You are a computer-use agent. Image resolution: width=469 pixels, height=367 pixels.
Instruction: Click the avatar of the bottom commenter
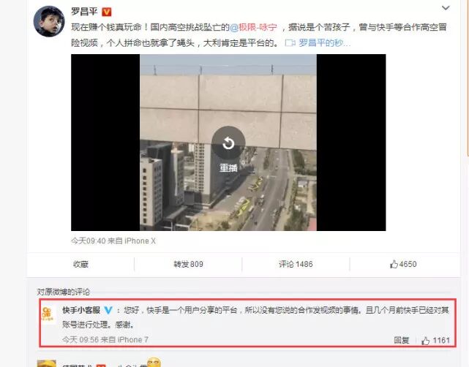tap(46, 363)
